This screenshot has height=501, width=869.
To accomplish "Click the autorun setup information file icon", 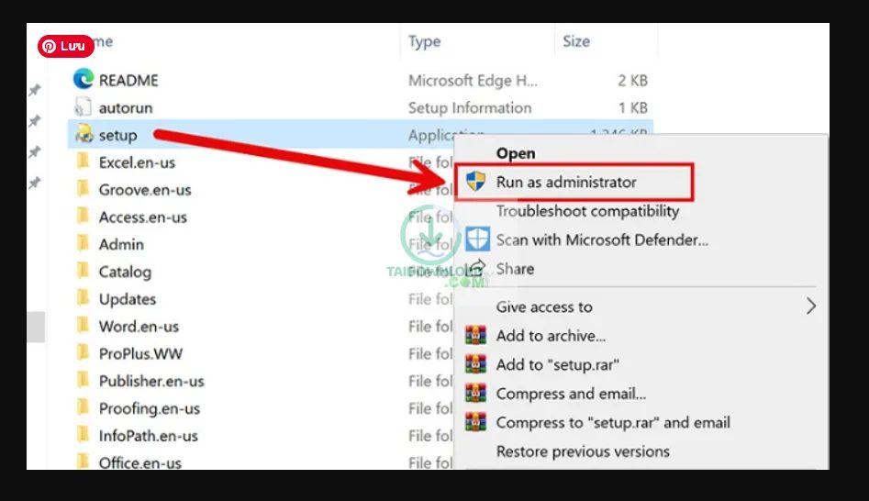I will [84, 107].
